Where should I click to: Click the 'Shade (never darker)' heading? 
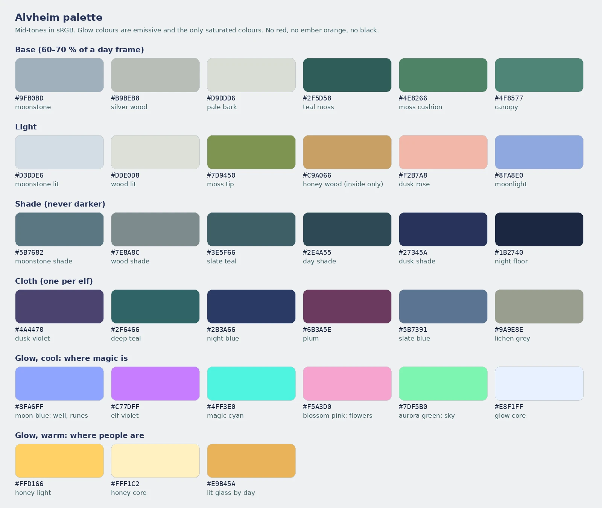(x=60, y=204)
